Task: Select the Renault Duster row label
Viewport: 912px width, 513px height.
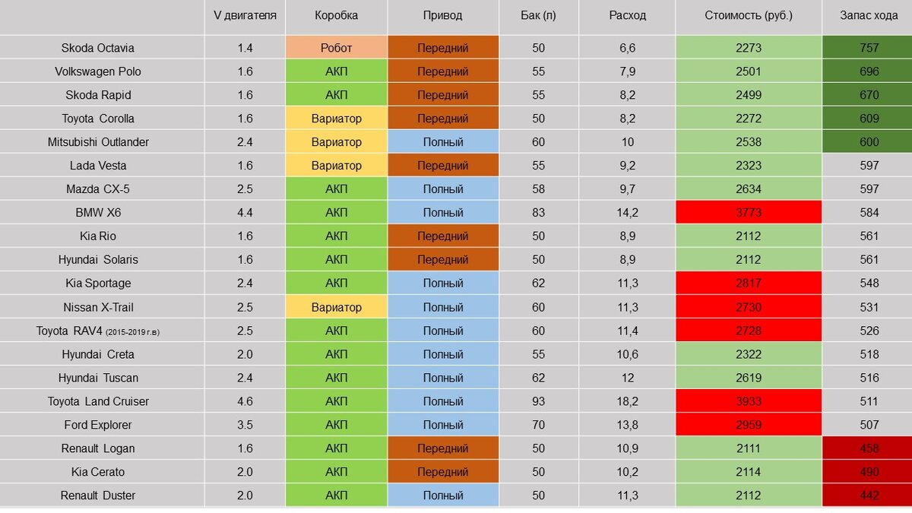Action: point(98,496)
